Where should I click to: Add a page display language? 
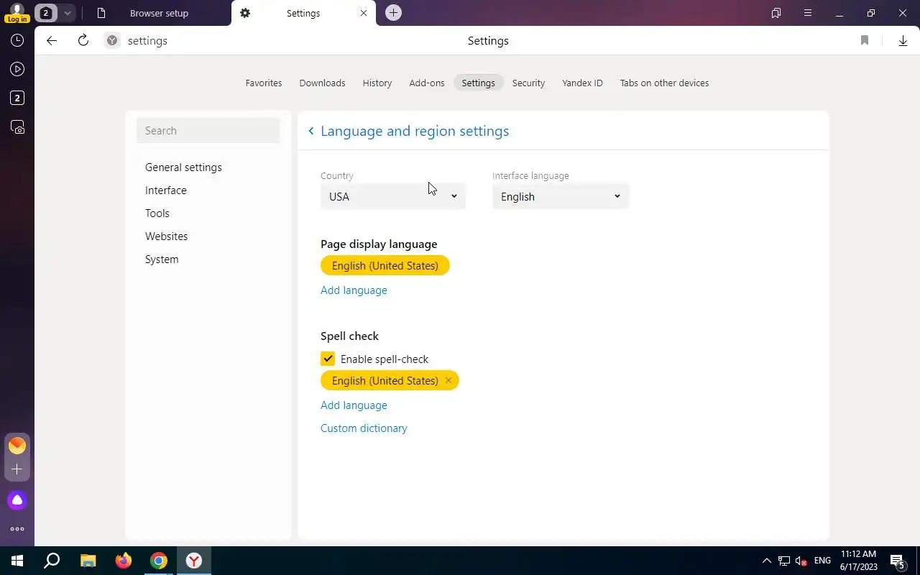(x=354, y=290)
